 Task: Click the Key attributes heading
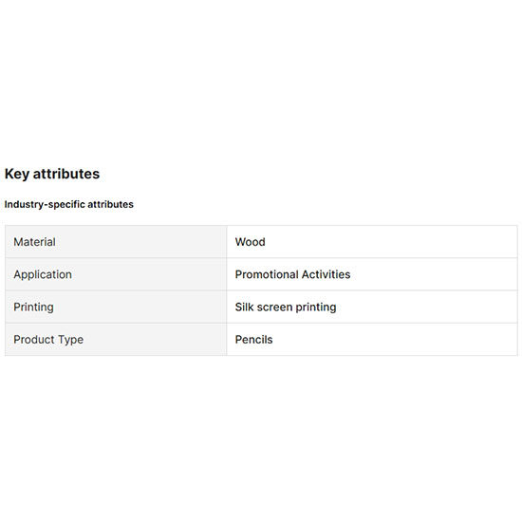click(x=52, y=174)
